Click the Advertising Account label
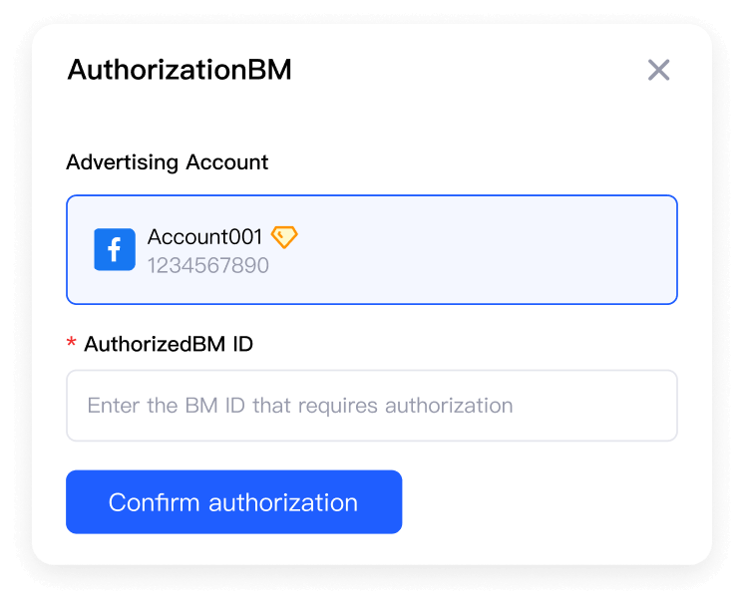The width and height of the screenshot is (744, 605). [x=167, y=162]
